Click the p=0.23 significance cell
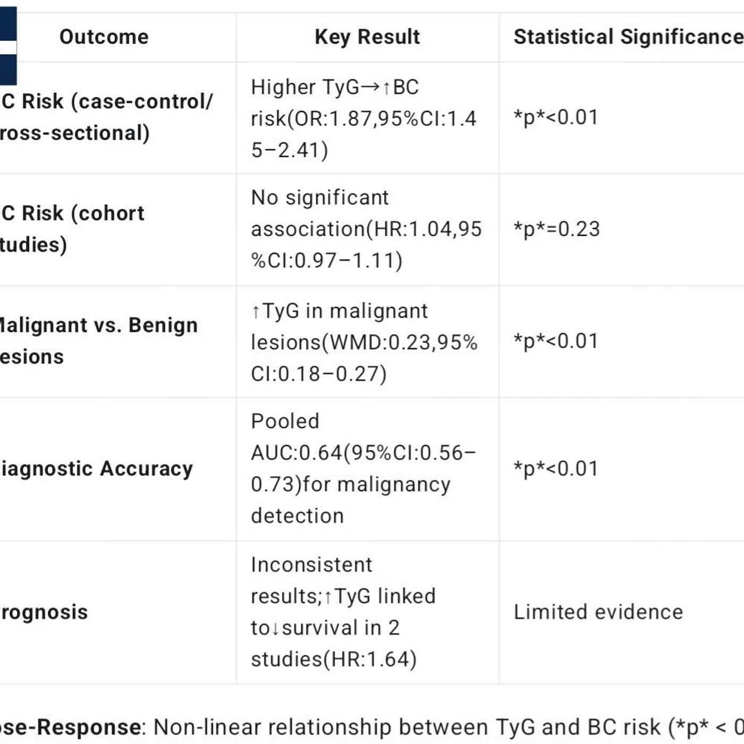Screen dimensions: 744x744 [556, 229]
